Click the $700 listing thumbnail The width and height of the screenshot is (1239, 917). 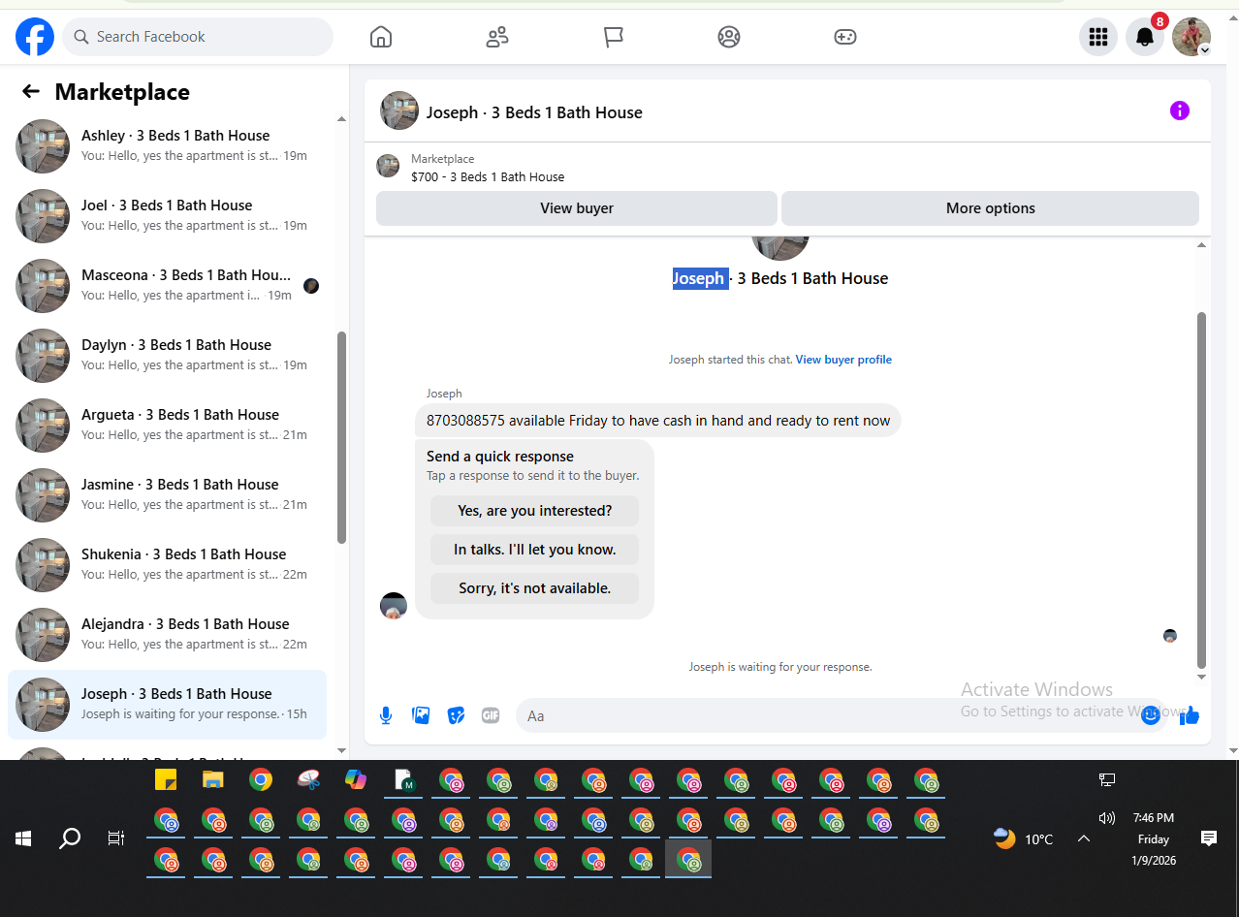click(388, 166)
